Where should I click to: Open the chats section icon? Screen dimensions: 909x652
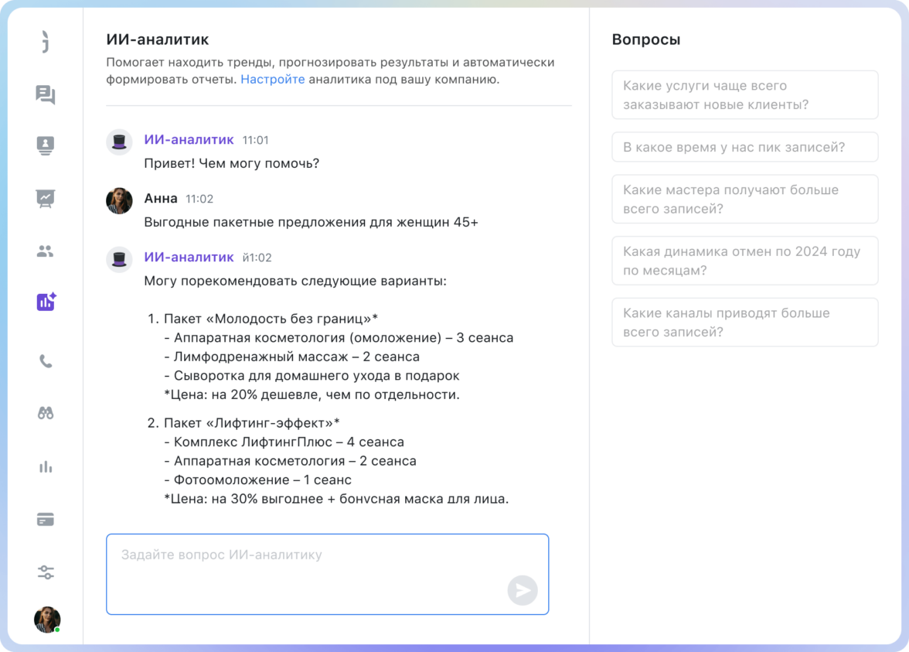[45, 94]
